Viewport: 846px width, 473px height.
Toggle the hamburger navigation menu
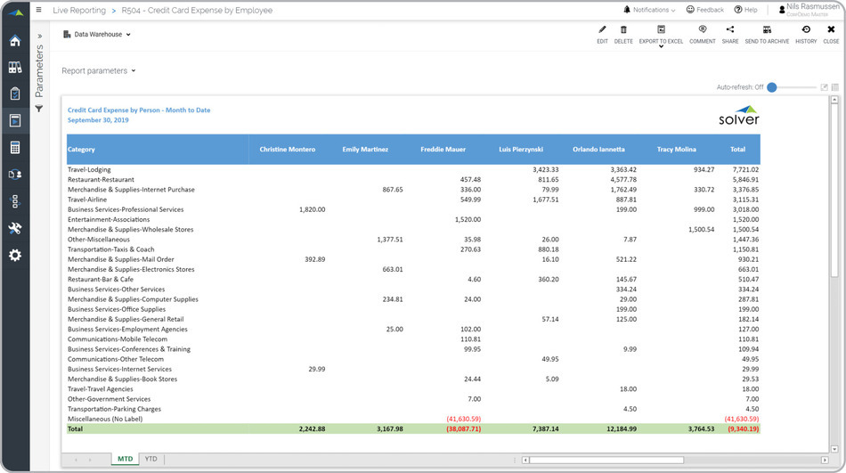click(39, 11)
